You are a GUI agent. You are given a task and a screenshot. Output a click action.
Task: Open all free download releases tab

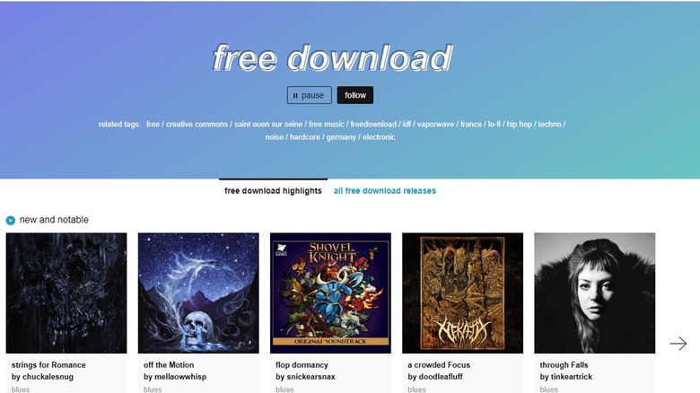384,191
